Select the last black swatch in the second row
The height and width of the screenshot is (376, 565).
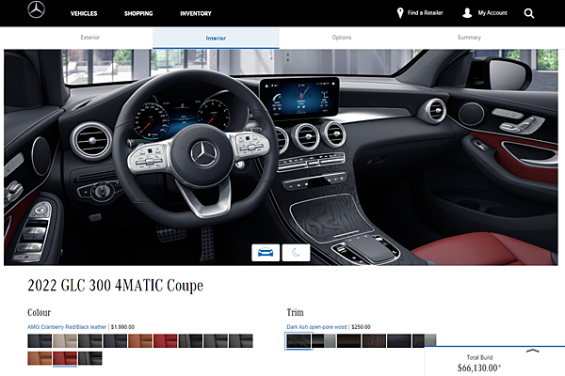pos(90,358)
